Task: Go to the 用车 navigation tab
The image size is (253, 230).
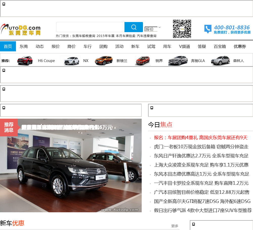Action: [167, 46]
